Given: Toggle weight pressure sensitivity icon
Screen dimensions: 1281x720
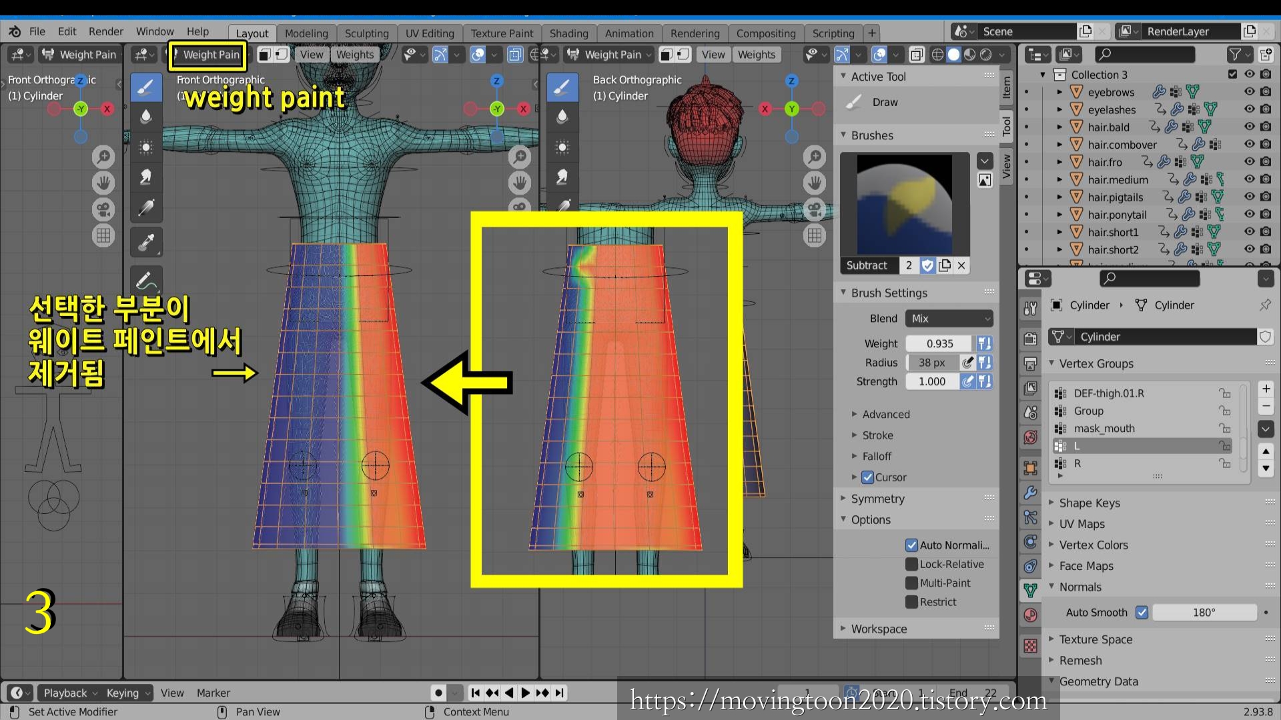Looking at the screenshot, I should click(984, 343).
